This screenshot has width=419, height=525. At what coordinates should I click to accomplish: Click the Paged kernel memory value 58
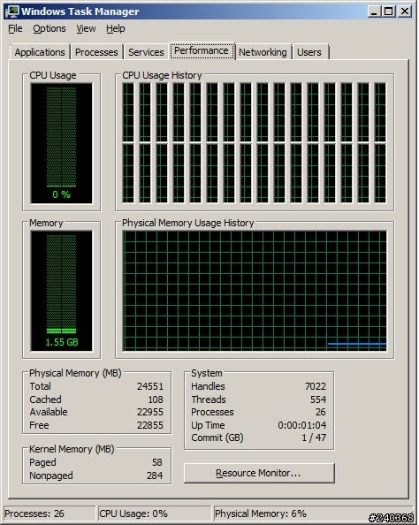pyautogui.click(x=157, y=462)
